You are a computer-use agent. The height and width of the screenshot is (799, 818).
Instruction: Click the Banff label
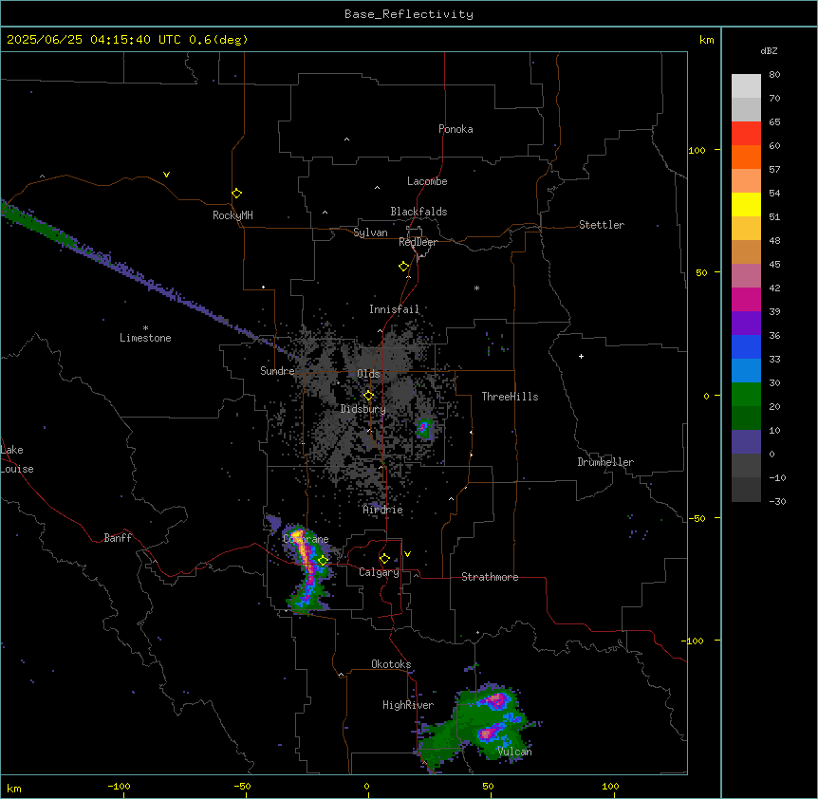click(x=118, y=538)
